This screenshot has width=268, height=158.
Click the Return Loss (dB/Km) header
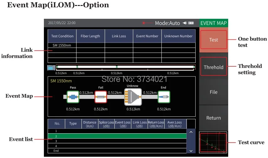[156, 124]
